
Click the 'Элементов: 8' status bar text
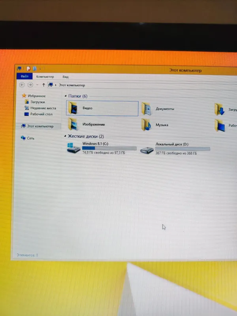27,255
